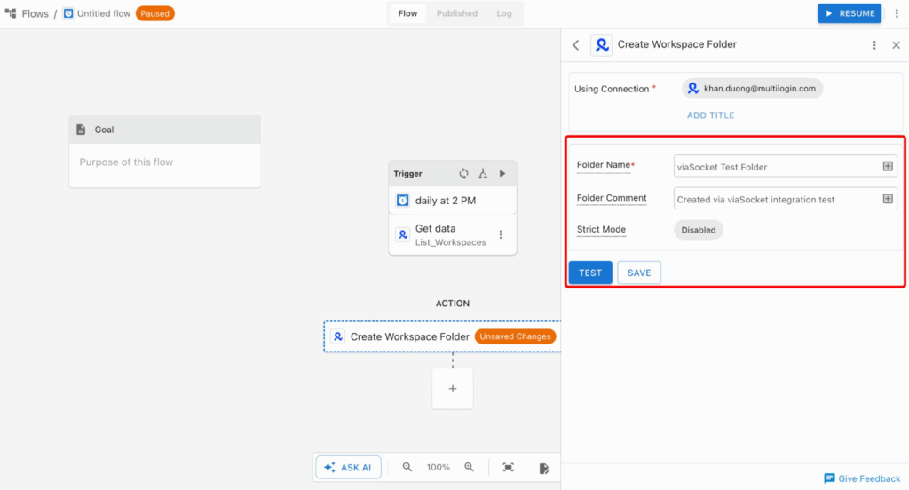Click the Untitled flow name
Screen dimensions: 909x490
pos(104,13)
